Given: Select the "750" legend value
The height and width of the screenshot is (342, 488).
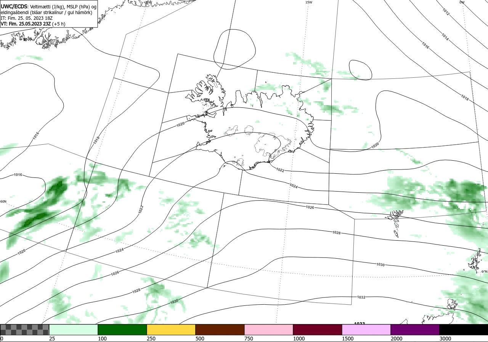Looking at the screenshot, I should pyautogui.click(x=249, y=339).
